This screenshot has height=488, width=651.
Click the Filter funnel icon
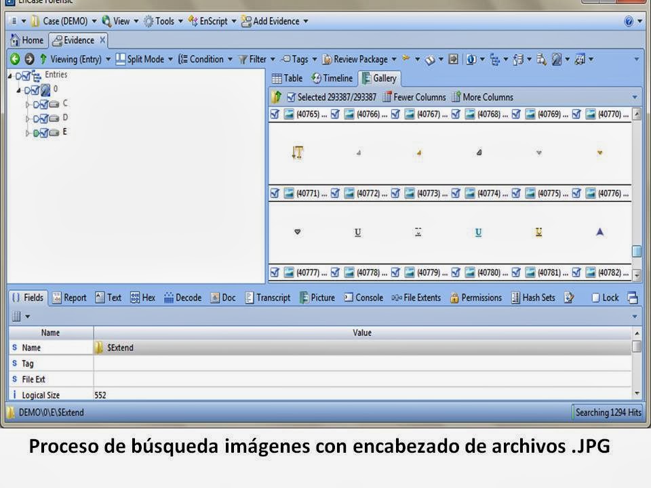pyautogui.click(x=243, y=60)
